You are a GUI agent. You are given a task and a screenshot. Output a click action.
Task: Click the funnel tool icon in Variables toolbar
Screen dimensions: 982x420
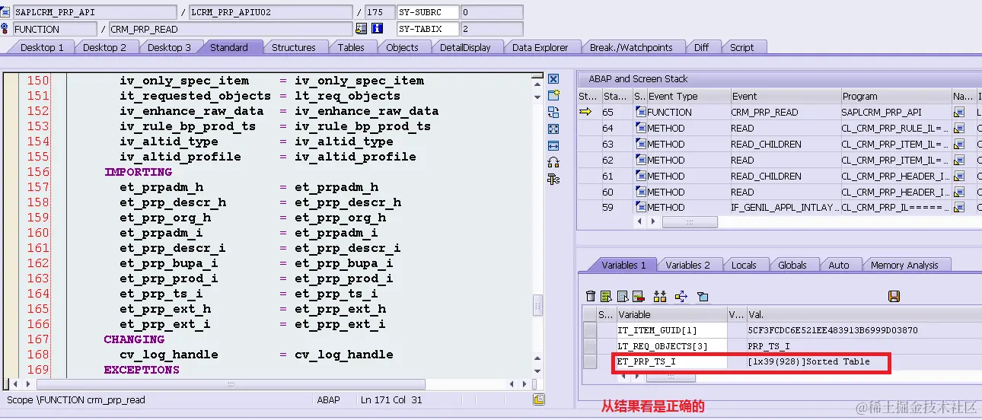pos(703,296)
